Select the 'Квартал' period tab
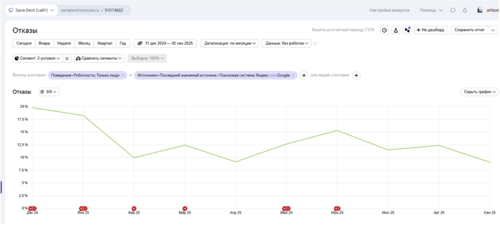 click(x=104, y=43)
